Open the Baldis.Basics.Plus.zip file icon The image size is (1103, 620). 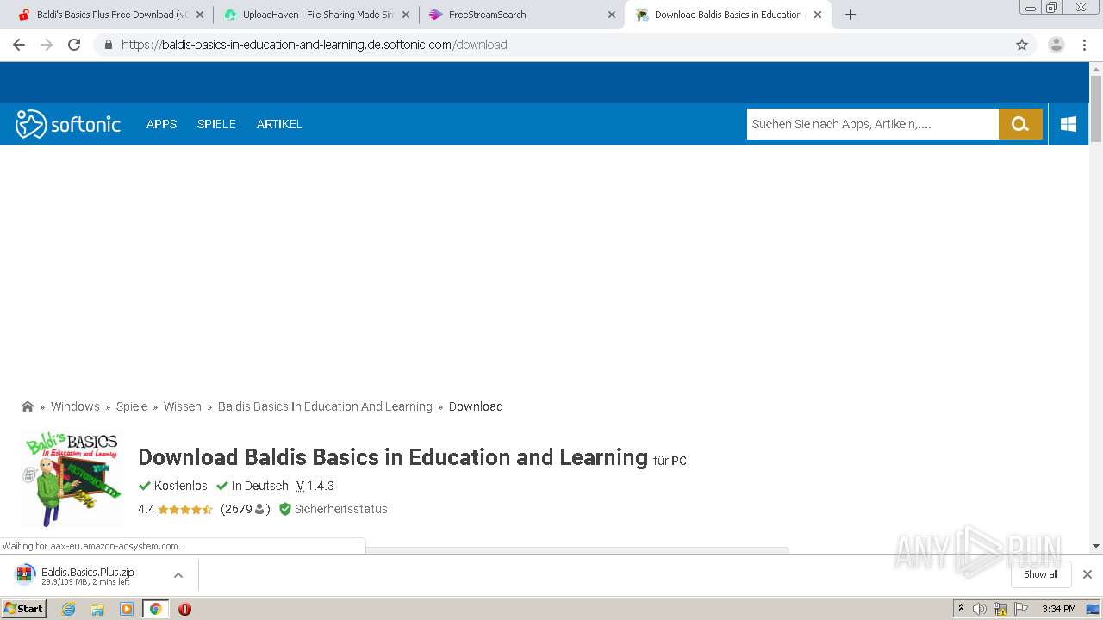(x=25, y=574)
